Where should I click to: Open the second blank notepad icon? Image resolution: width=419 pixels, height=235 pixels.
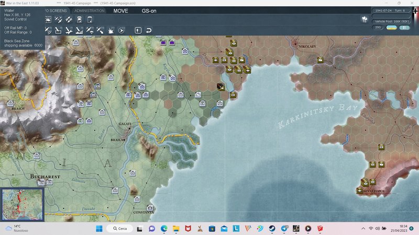click(x=90, y=19)
